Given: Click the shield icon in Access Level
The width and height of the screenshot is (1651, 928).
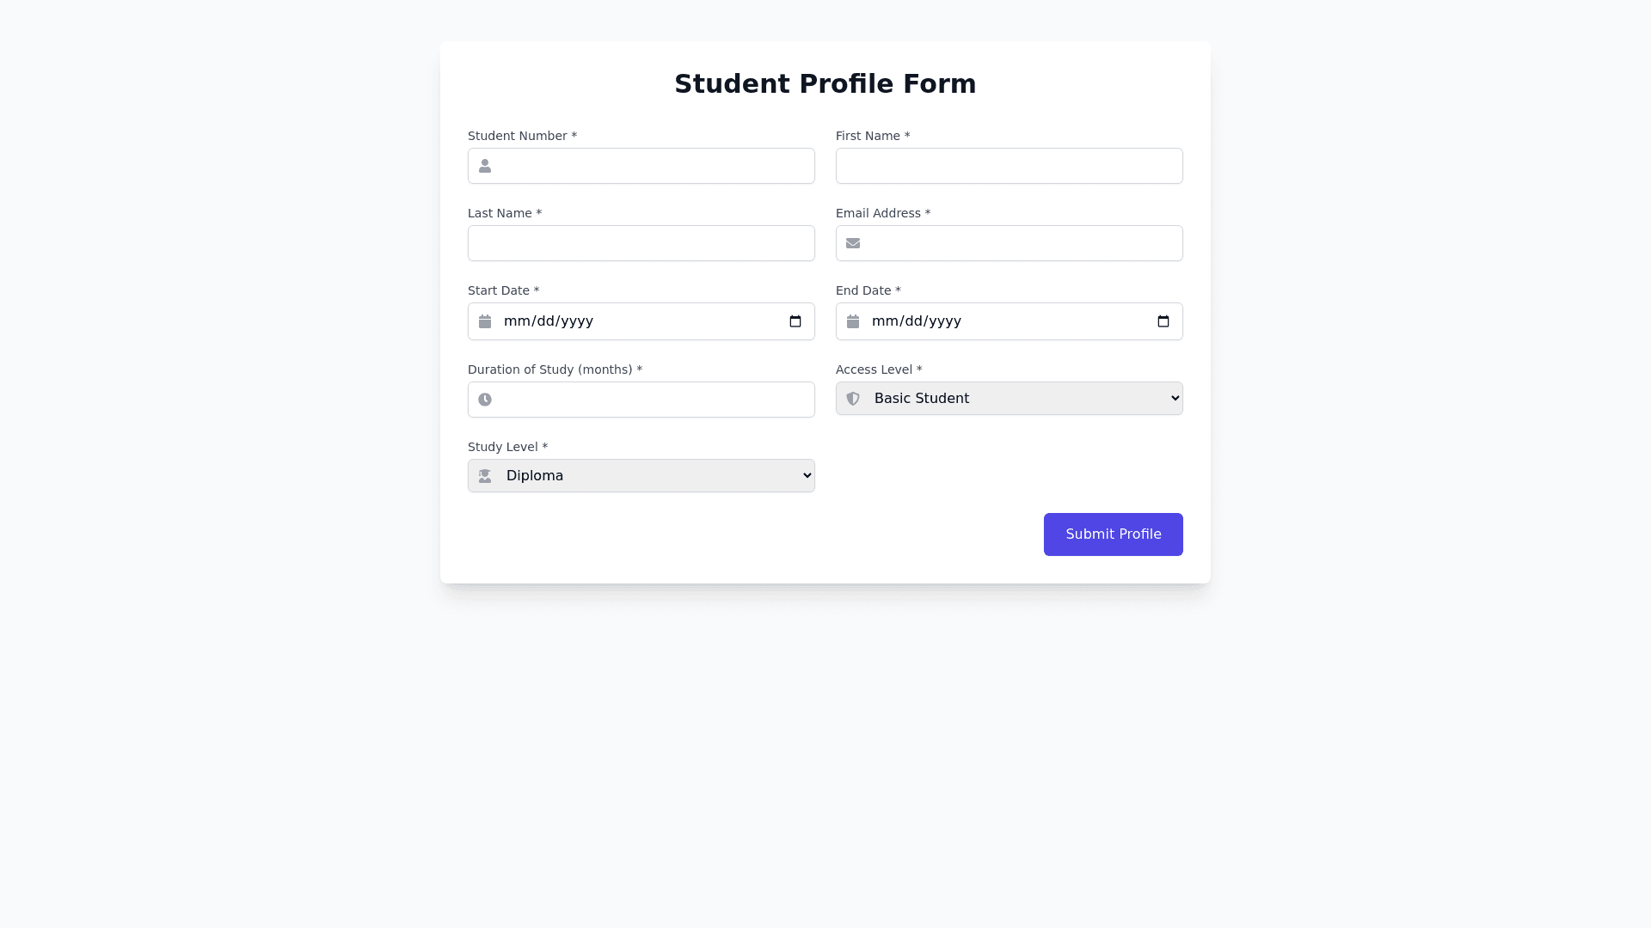Looking at the screenshot, I should point(853,399).
